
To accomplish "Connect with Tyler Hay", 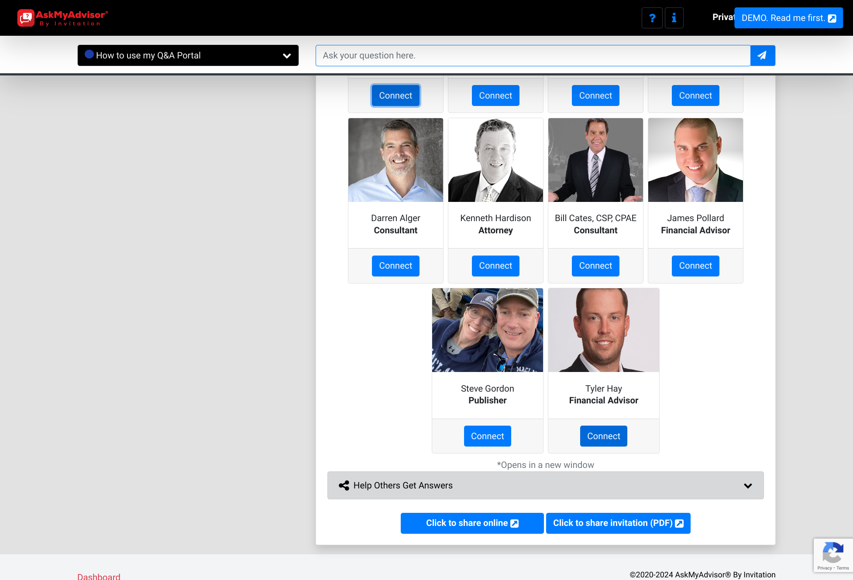I will (603, 436).
